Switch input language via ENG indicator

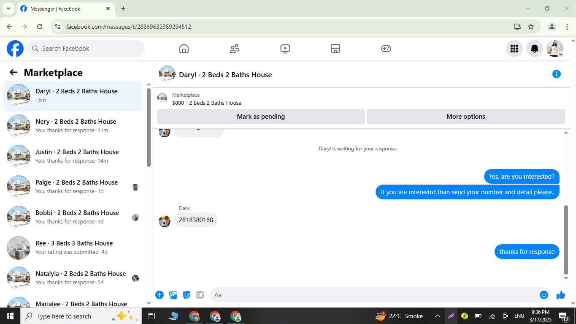(x=519, y=316)
